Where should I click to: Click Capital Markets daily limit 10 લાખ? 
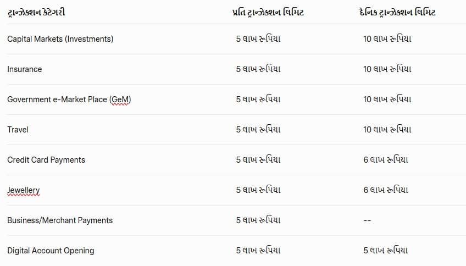tap(387, 38)
